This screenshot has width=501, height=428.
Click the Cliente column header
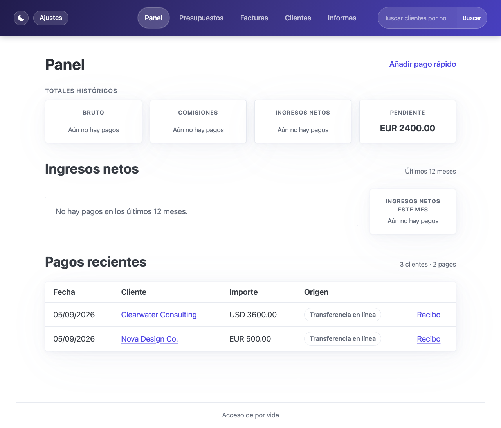[x=134, y=292]
